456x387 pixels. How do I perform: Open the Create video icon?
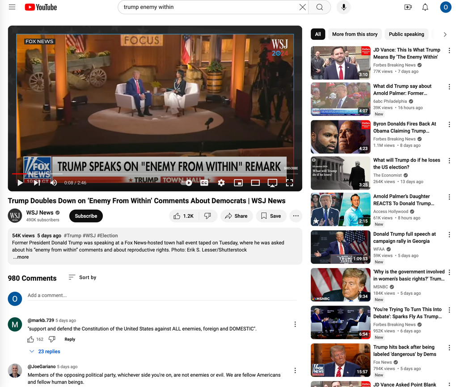coord(408,7)
